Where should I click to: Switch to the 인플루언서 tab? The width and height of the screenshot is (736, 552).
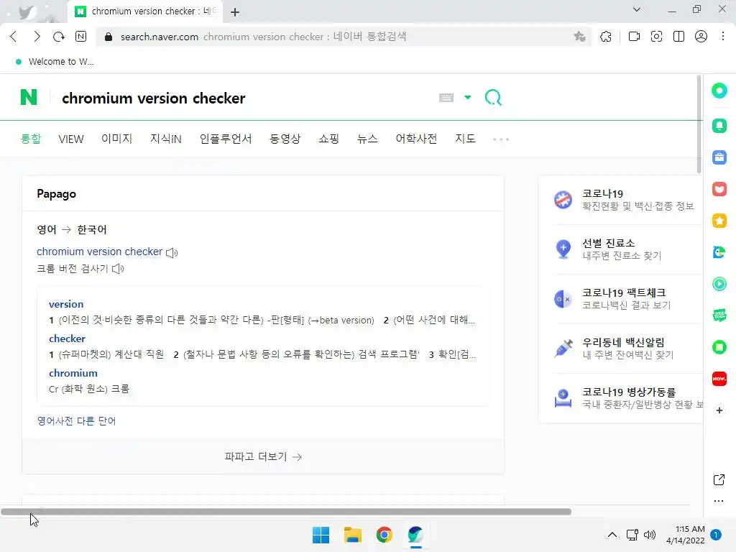point(226,139)
